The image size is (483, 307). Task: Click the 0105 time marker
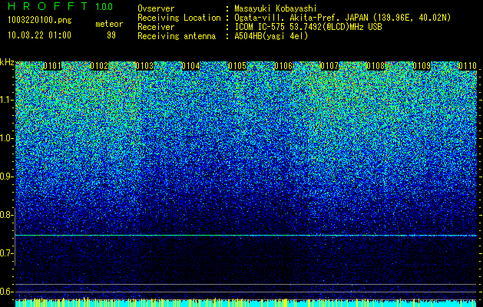coord(237,66)
